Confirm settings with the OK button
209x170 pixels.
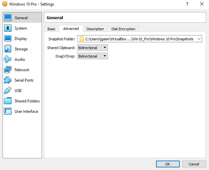click(x=168, y=164)
